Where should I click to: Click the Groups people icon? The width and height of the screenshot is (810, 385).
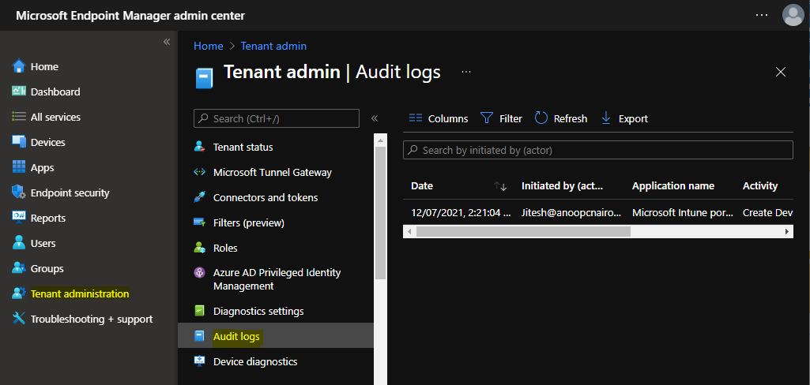[19, 268]
